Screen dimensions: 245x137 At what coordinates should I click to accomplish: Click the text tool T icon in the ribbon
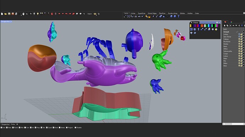[x=179, y=16]
